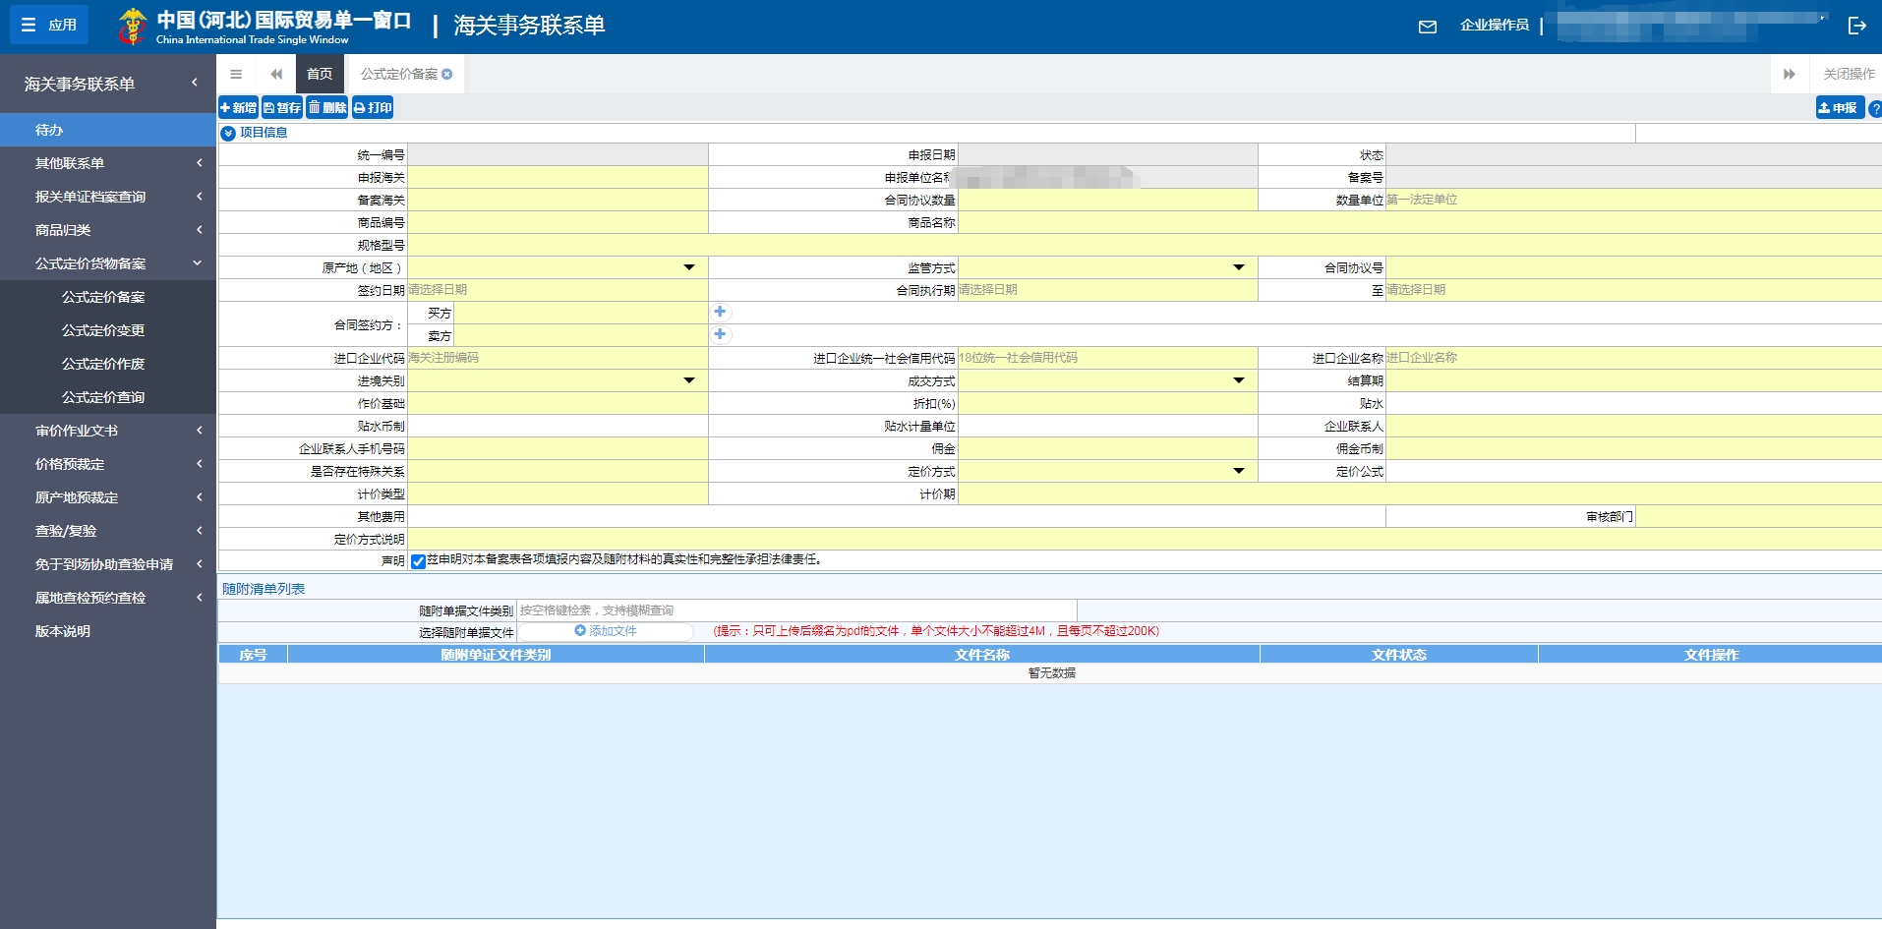Image resolution: width=1882 pixels, height=929 pixels.
Task: Click the 暂存 save button
Action: pyautogui.click(x=281, y=108)
